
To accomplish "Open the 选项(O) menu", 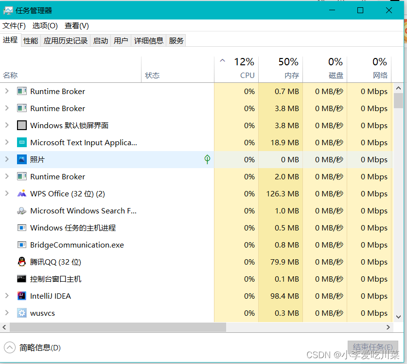I will point(45,26).
